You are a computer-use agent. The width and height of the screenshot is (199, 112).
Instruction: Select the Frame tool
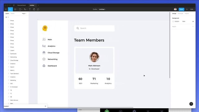(x=15, y=9)
